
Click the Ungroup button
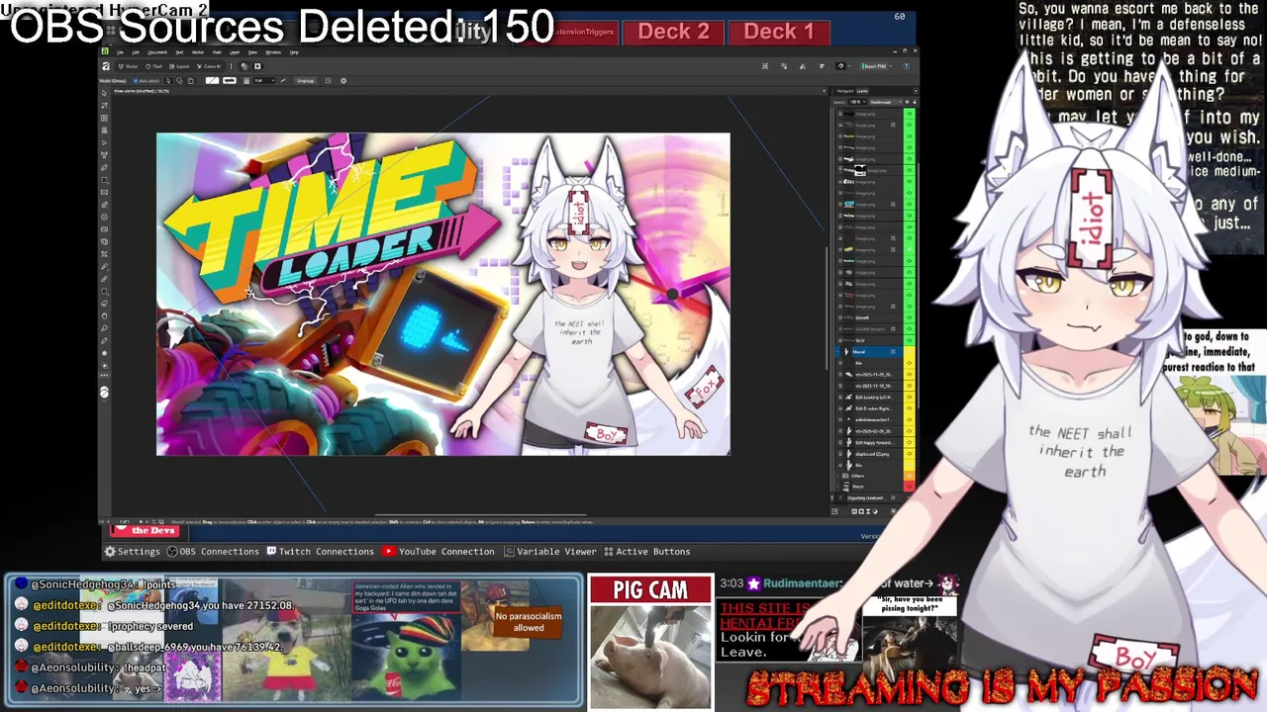click(305, 81)
